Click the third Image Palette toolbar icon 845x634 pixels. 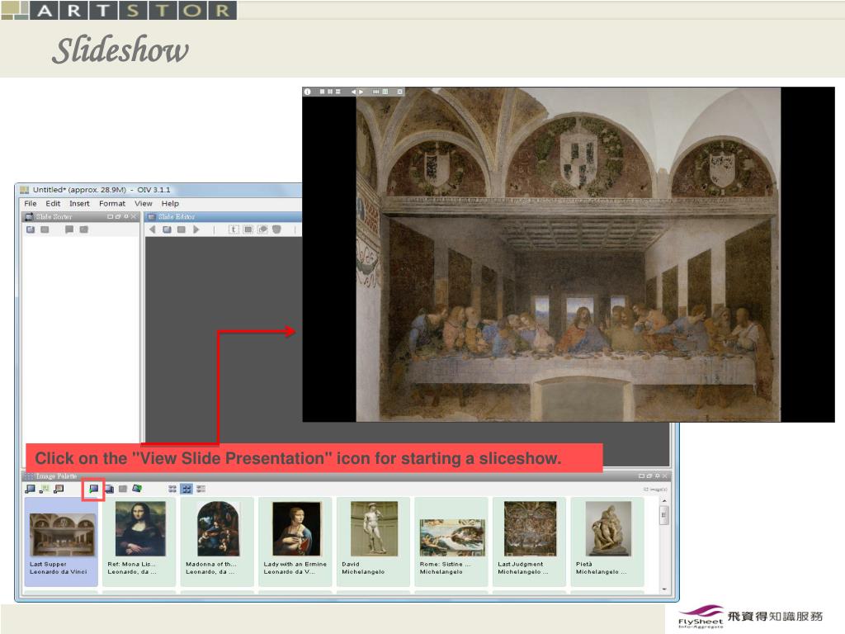59,489
